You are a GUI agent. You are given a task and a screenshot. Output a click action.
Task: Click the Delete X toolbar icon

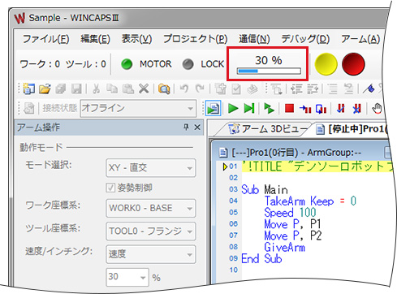(x=144, y=89)
